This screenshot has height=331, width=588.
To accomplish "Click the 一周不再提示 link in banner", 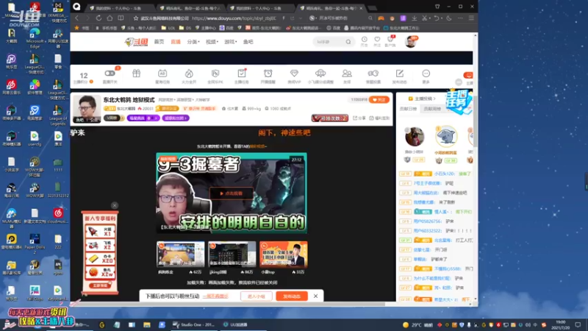I will [215, 296].
